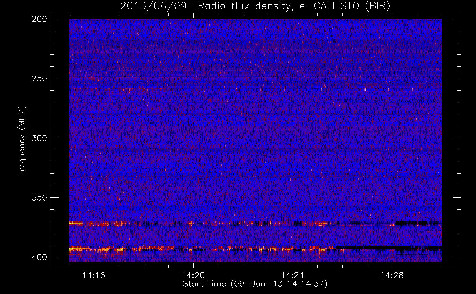476x294 pixels.
Task: Click the plot title '2013/06/09 Radio flux density'
Action: click(255, 6)
